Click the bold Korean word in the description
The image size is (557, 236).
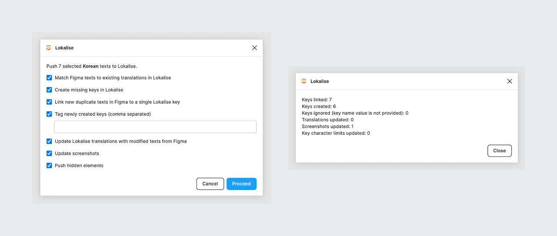(91, 66)
